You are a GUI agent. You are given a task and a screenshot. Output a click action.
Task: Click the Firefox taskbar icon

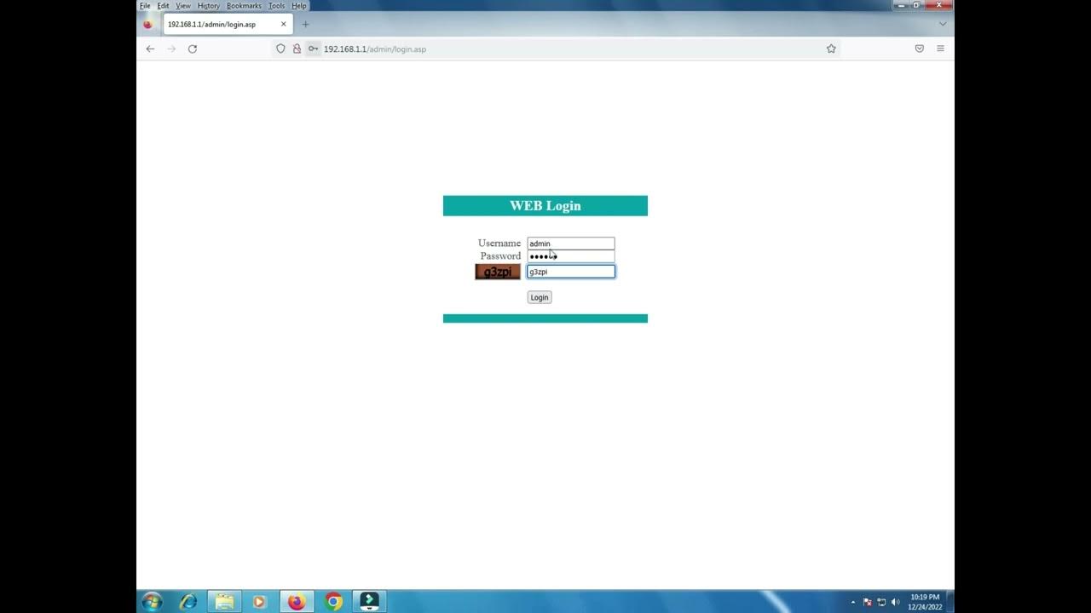tap(296, 602)
